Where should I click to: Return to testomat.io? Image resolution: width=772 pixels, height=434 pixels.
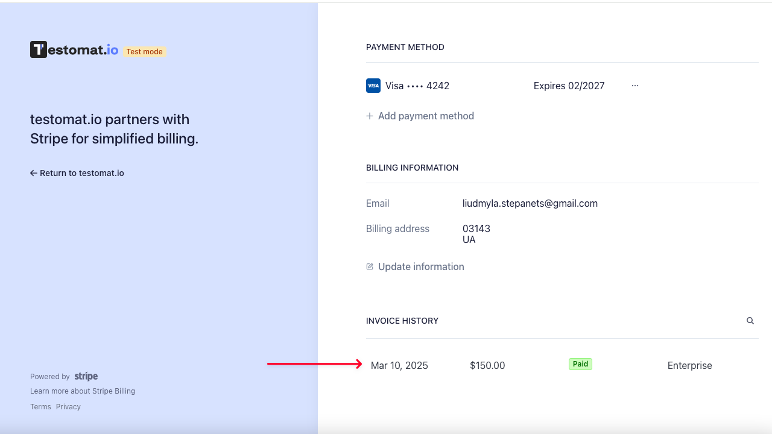[x=77, y=173]
